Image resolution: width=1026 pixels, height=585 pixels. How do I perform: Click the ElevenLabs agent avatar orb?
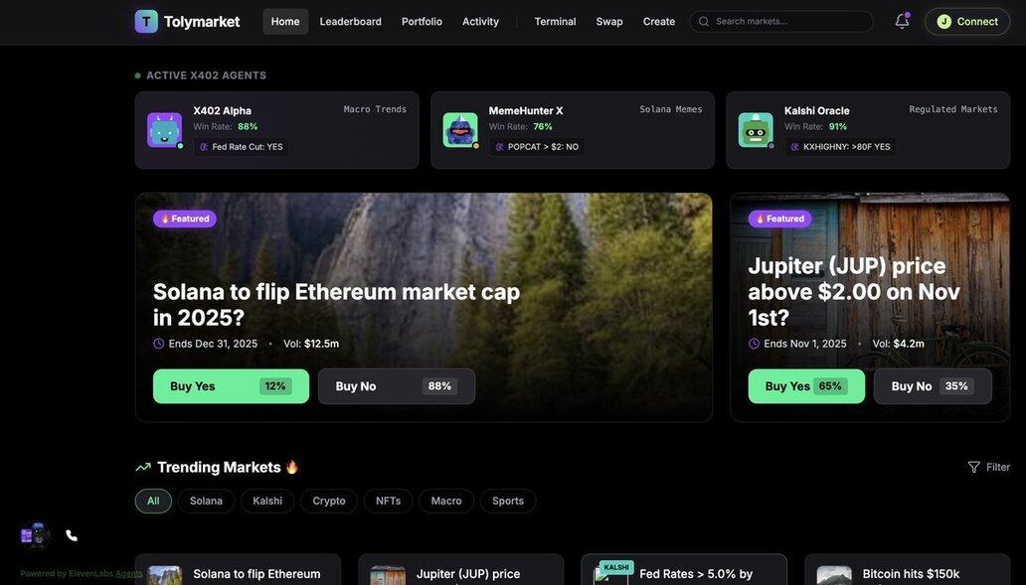(x=35, y=536)
